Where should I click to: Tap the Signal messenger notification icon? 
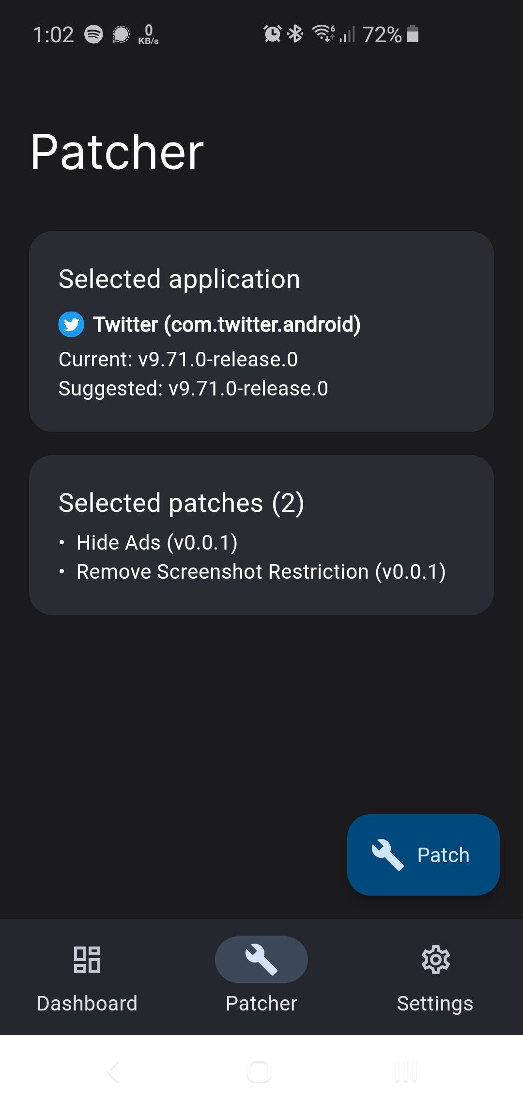pyautogui.click(x=121, y=33)
